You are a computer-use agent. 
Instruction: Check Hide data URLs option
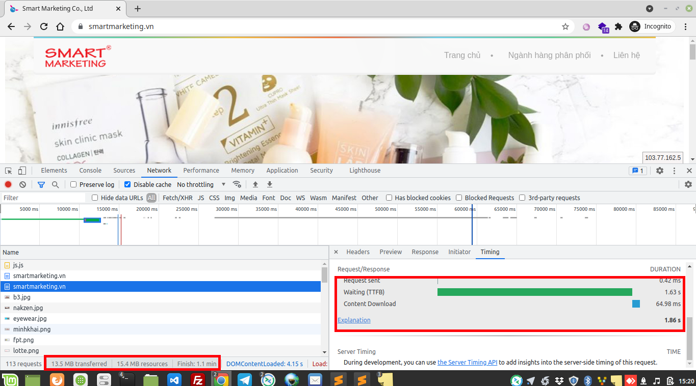click(x=95, y=198)
